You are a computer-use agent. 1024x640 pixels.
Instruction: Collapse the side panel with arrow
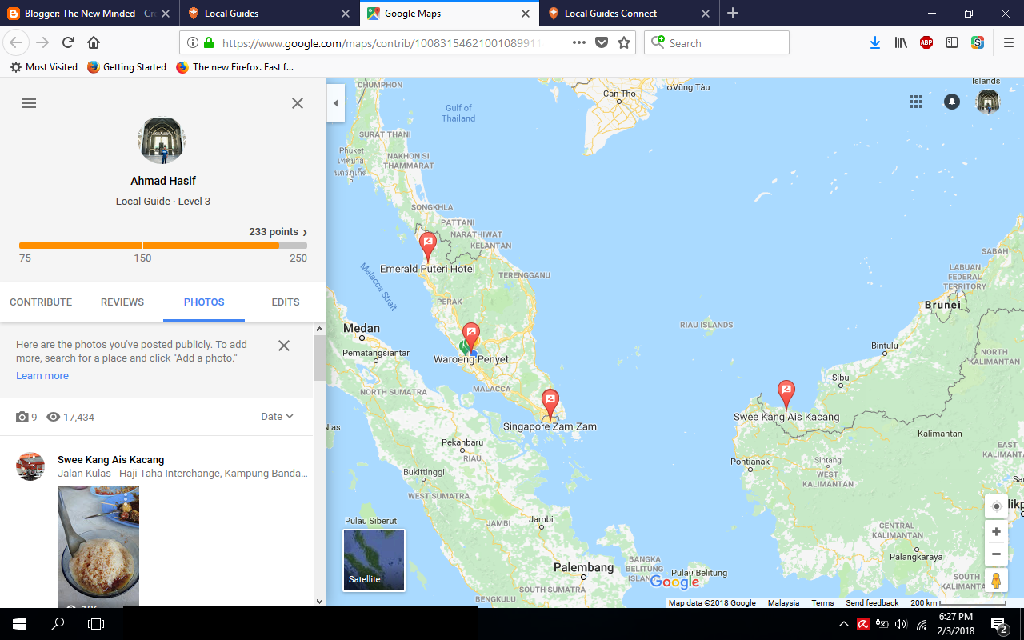pos(336,103)
